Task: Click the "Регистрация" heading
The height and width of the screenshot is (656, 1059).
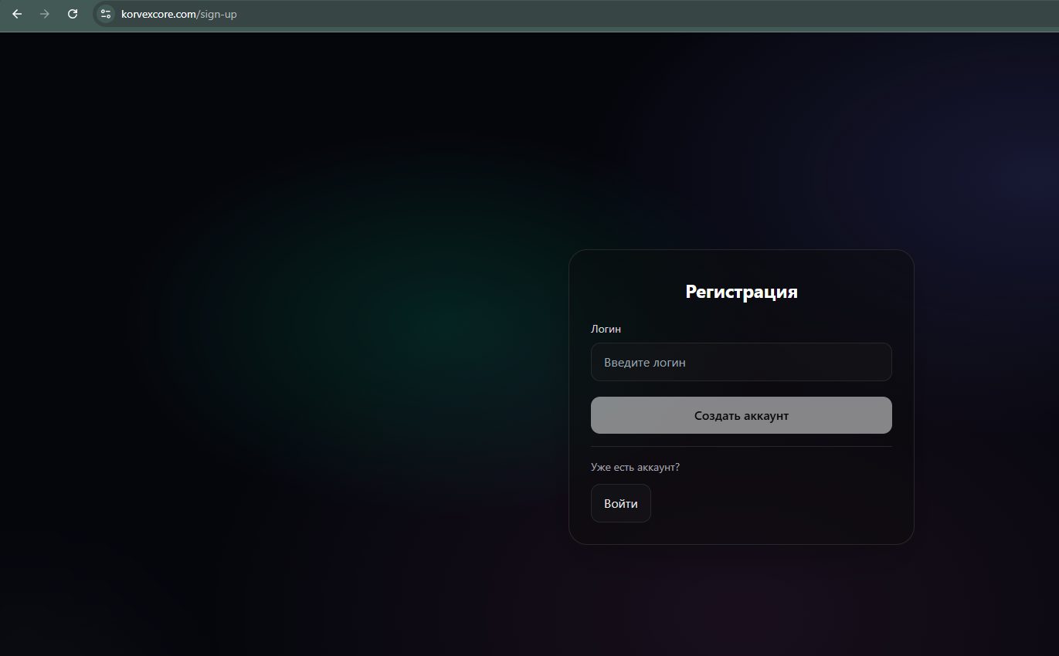Action: coord(741,292)
